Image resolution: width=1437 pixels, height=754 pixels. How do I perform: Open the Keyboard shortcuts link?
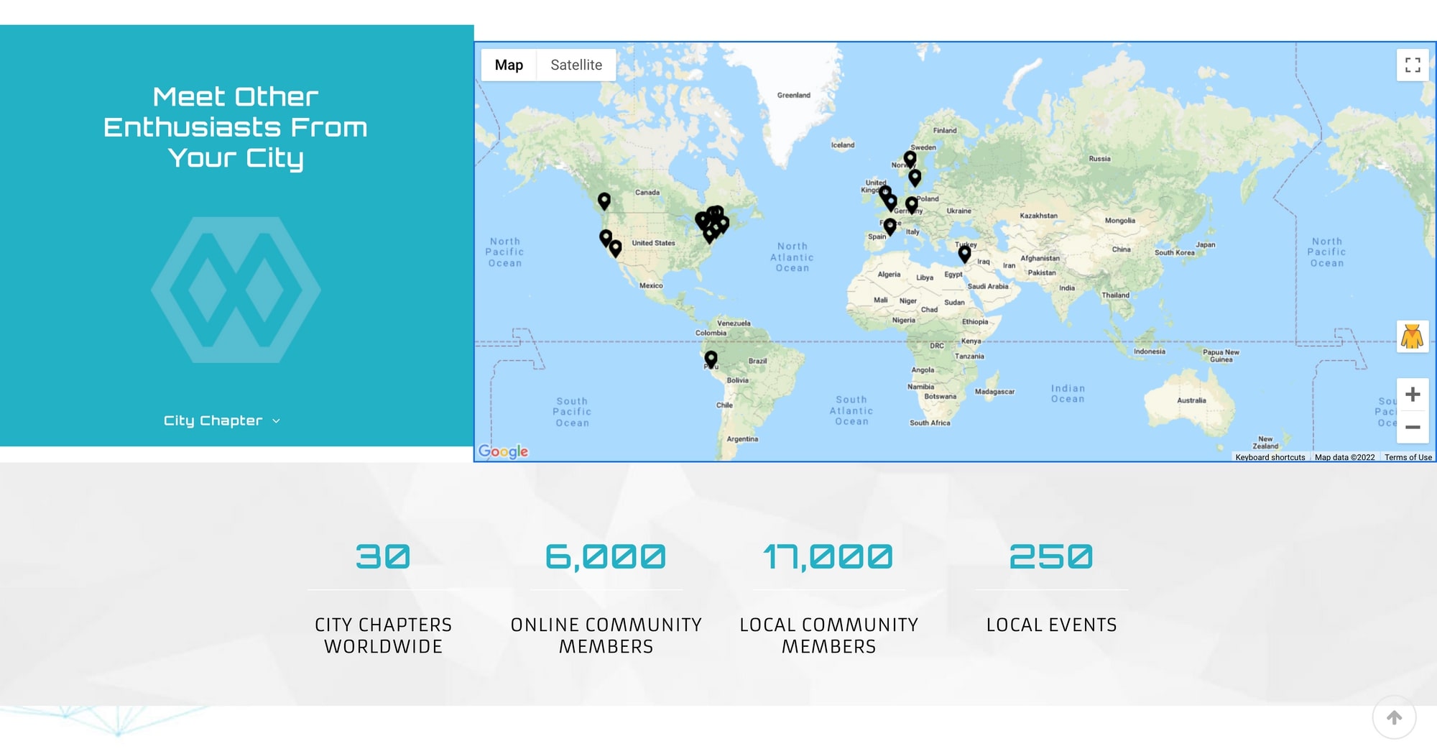1270,457
